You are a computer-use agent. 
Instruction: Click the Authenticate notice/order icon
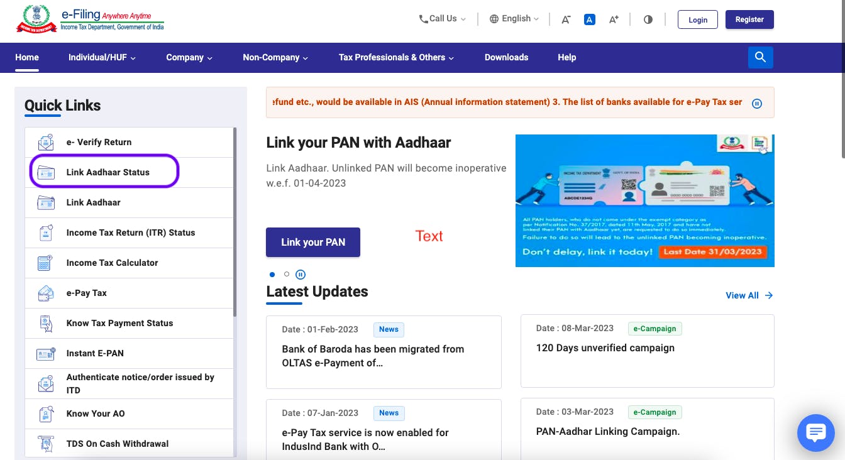[x=46, y=383]
